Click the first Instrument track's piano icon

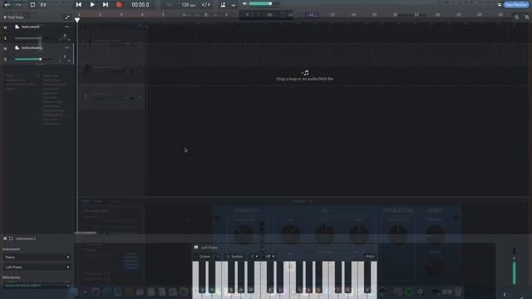(x=17, y=27)
